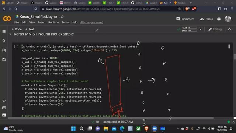
Task: Click the zoom icon in address bar
Action: tap(180, 9)
